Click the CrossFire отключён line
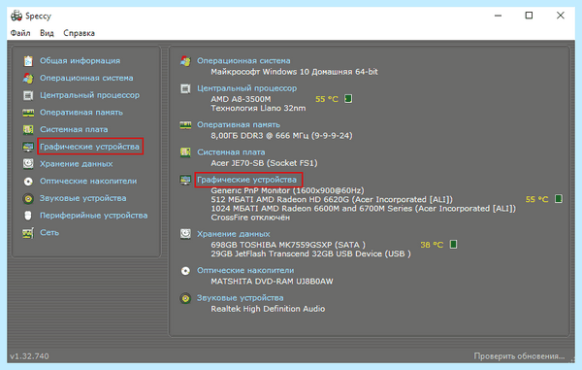This screenshot has height=370, width=582. pyautogui.click(x=250, y=218)
